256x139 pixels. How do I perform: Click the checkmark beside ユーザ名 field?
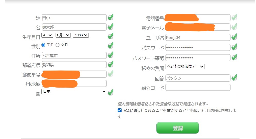(234, 37)
